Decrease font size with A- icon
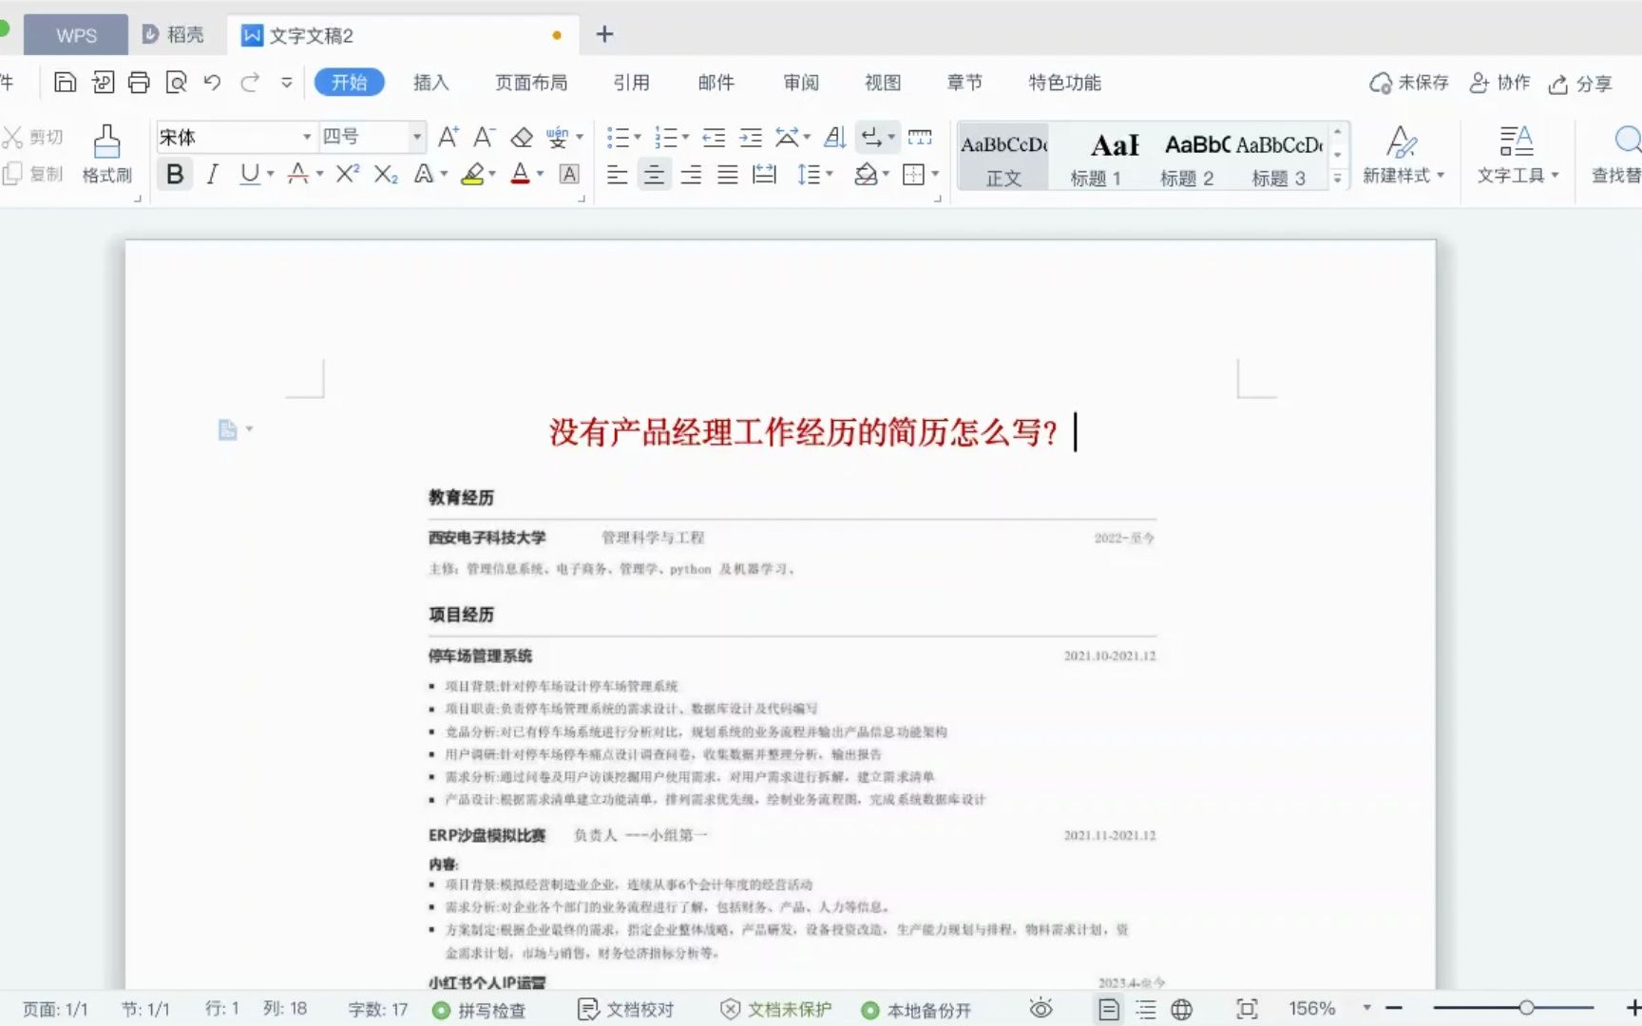 (485, 138)
